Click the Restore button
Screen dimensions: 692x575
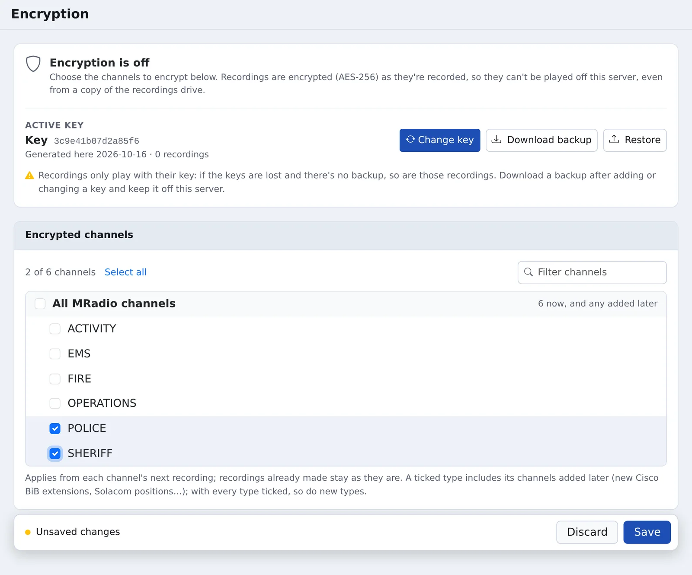point(634,140)
